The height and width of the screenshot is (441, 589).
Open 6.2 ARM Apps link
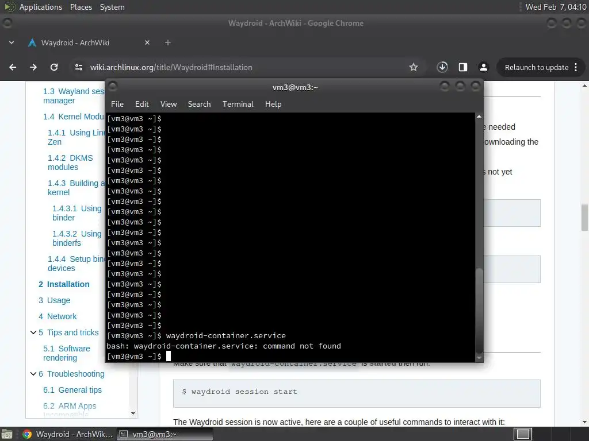[70, 406]
